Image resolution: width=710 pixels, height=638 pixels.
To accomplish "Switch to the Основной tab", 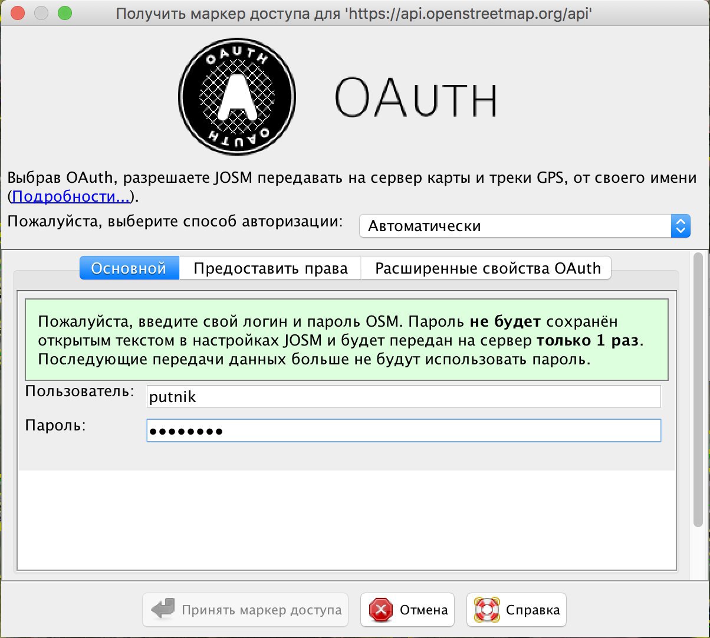I will click(x=129, y=268).
